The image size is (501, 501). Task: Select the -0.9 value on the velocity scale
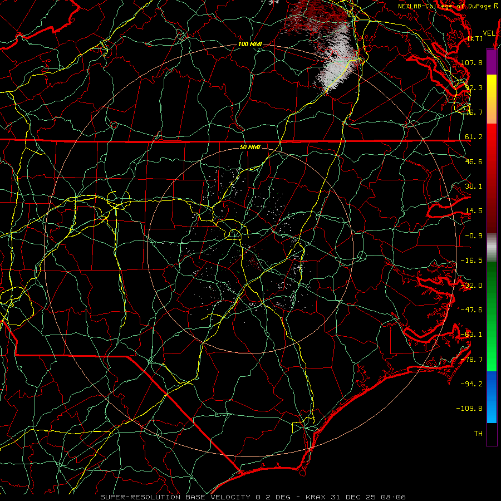(474, 236)
